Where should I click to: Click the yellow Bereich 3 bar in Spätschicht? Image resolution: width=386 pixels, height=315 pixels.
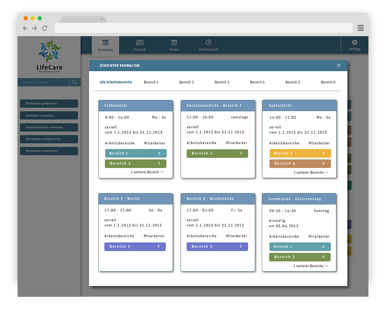click(x=300, y=153)
